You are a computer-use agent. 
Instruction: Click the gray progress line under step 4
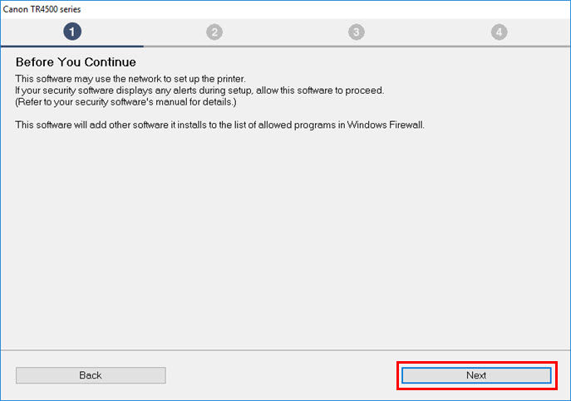coord(498,46)
